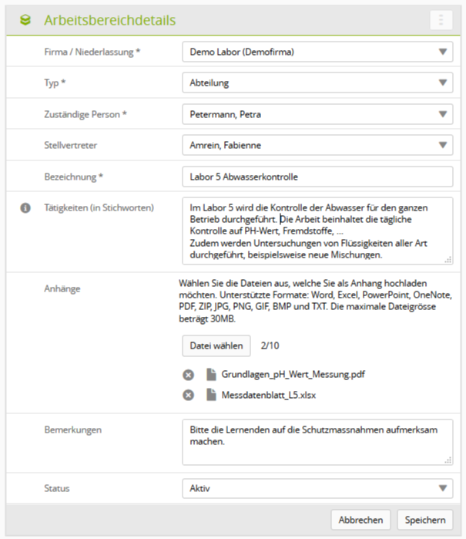The height and width of the screenshot is (539, 466).
Task: Click the Bezeichnung text field
Action: coord(317,177)
